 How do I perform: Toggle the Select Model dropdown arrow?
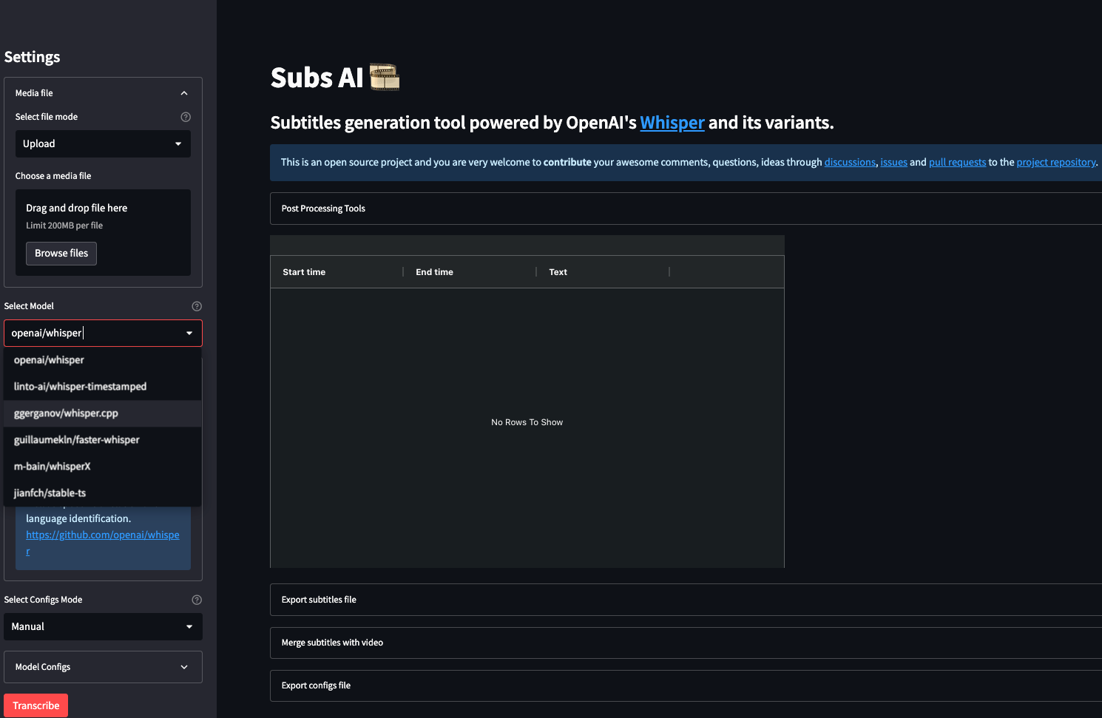[x=189, y=333]
